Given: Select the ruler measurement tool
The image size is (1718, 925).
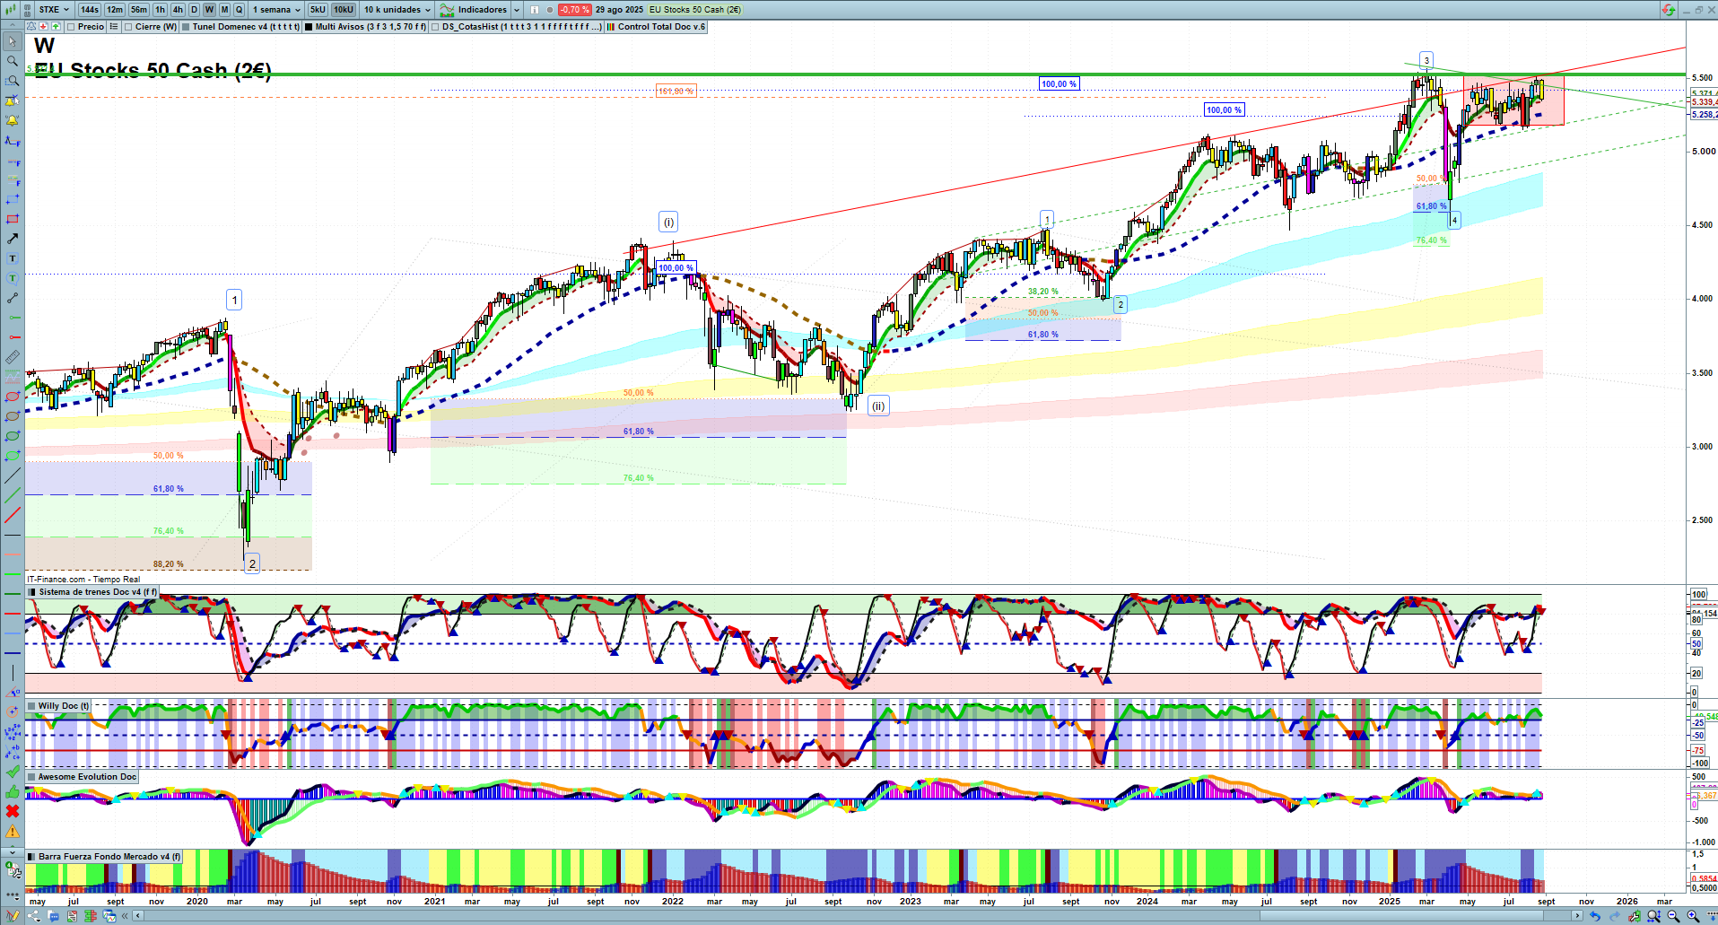Looking at the screenshot, I should point(13,357).
